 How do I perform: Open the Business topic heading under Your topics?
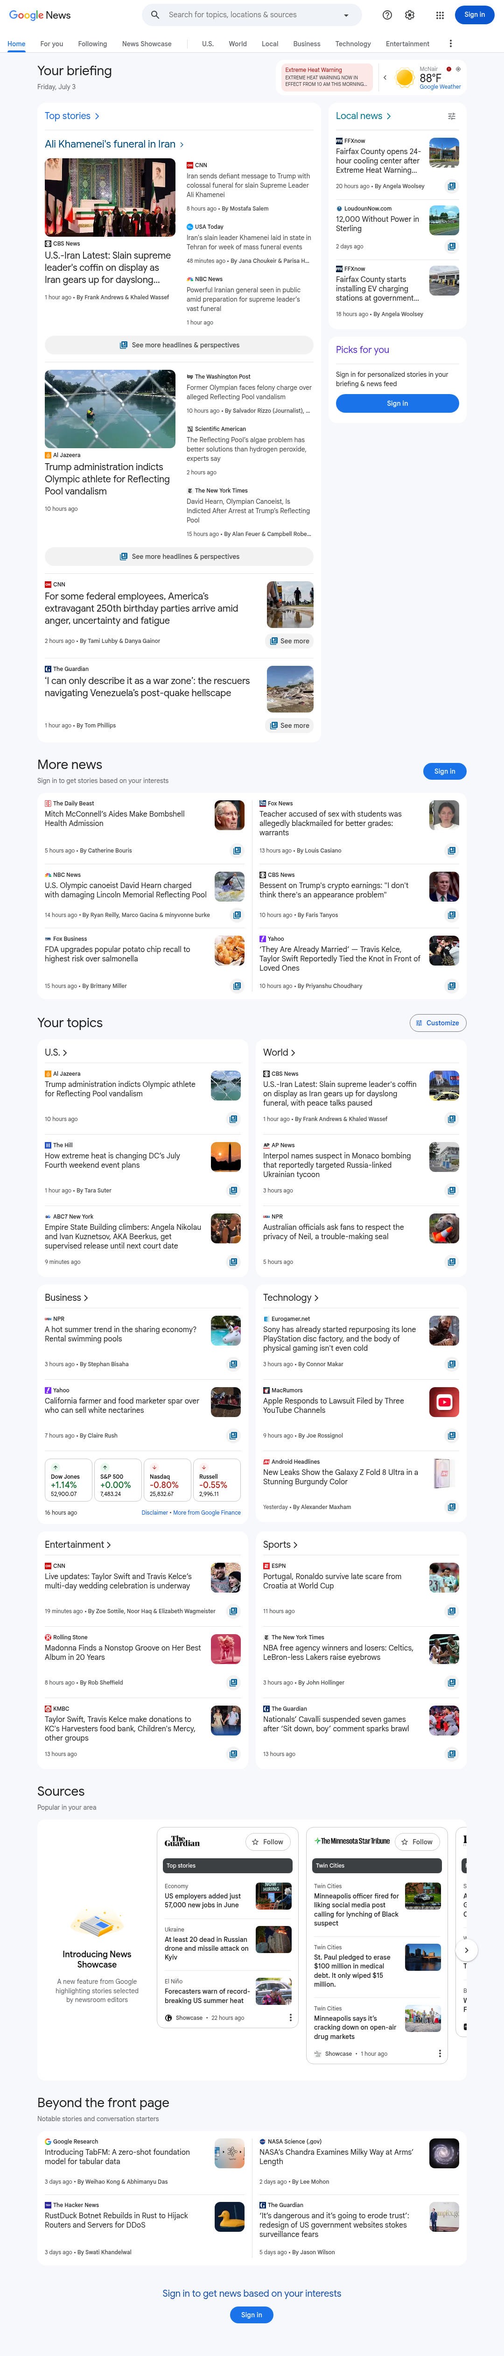[67, 1298]
